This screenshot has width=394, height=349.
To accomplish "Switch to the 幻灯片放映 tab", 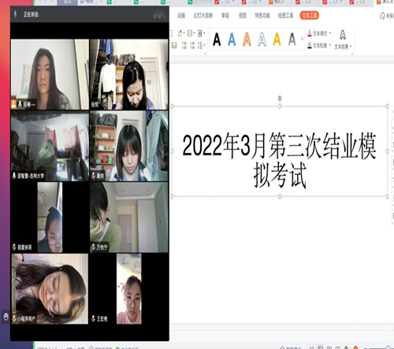I will (203, 16).
